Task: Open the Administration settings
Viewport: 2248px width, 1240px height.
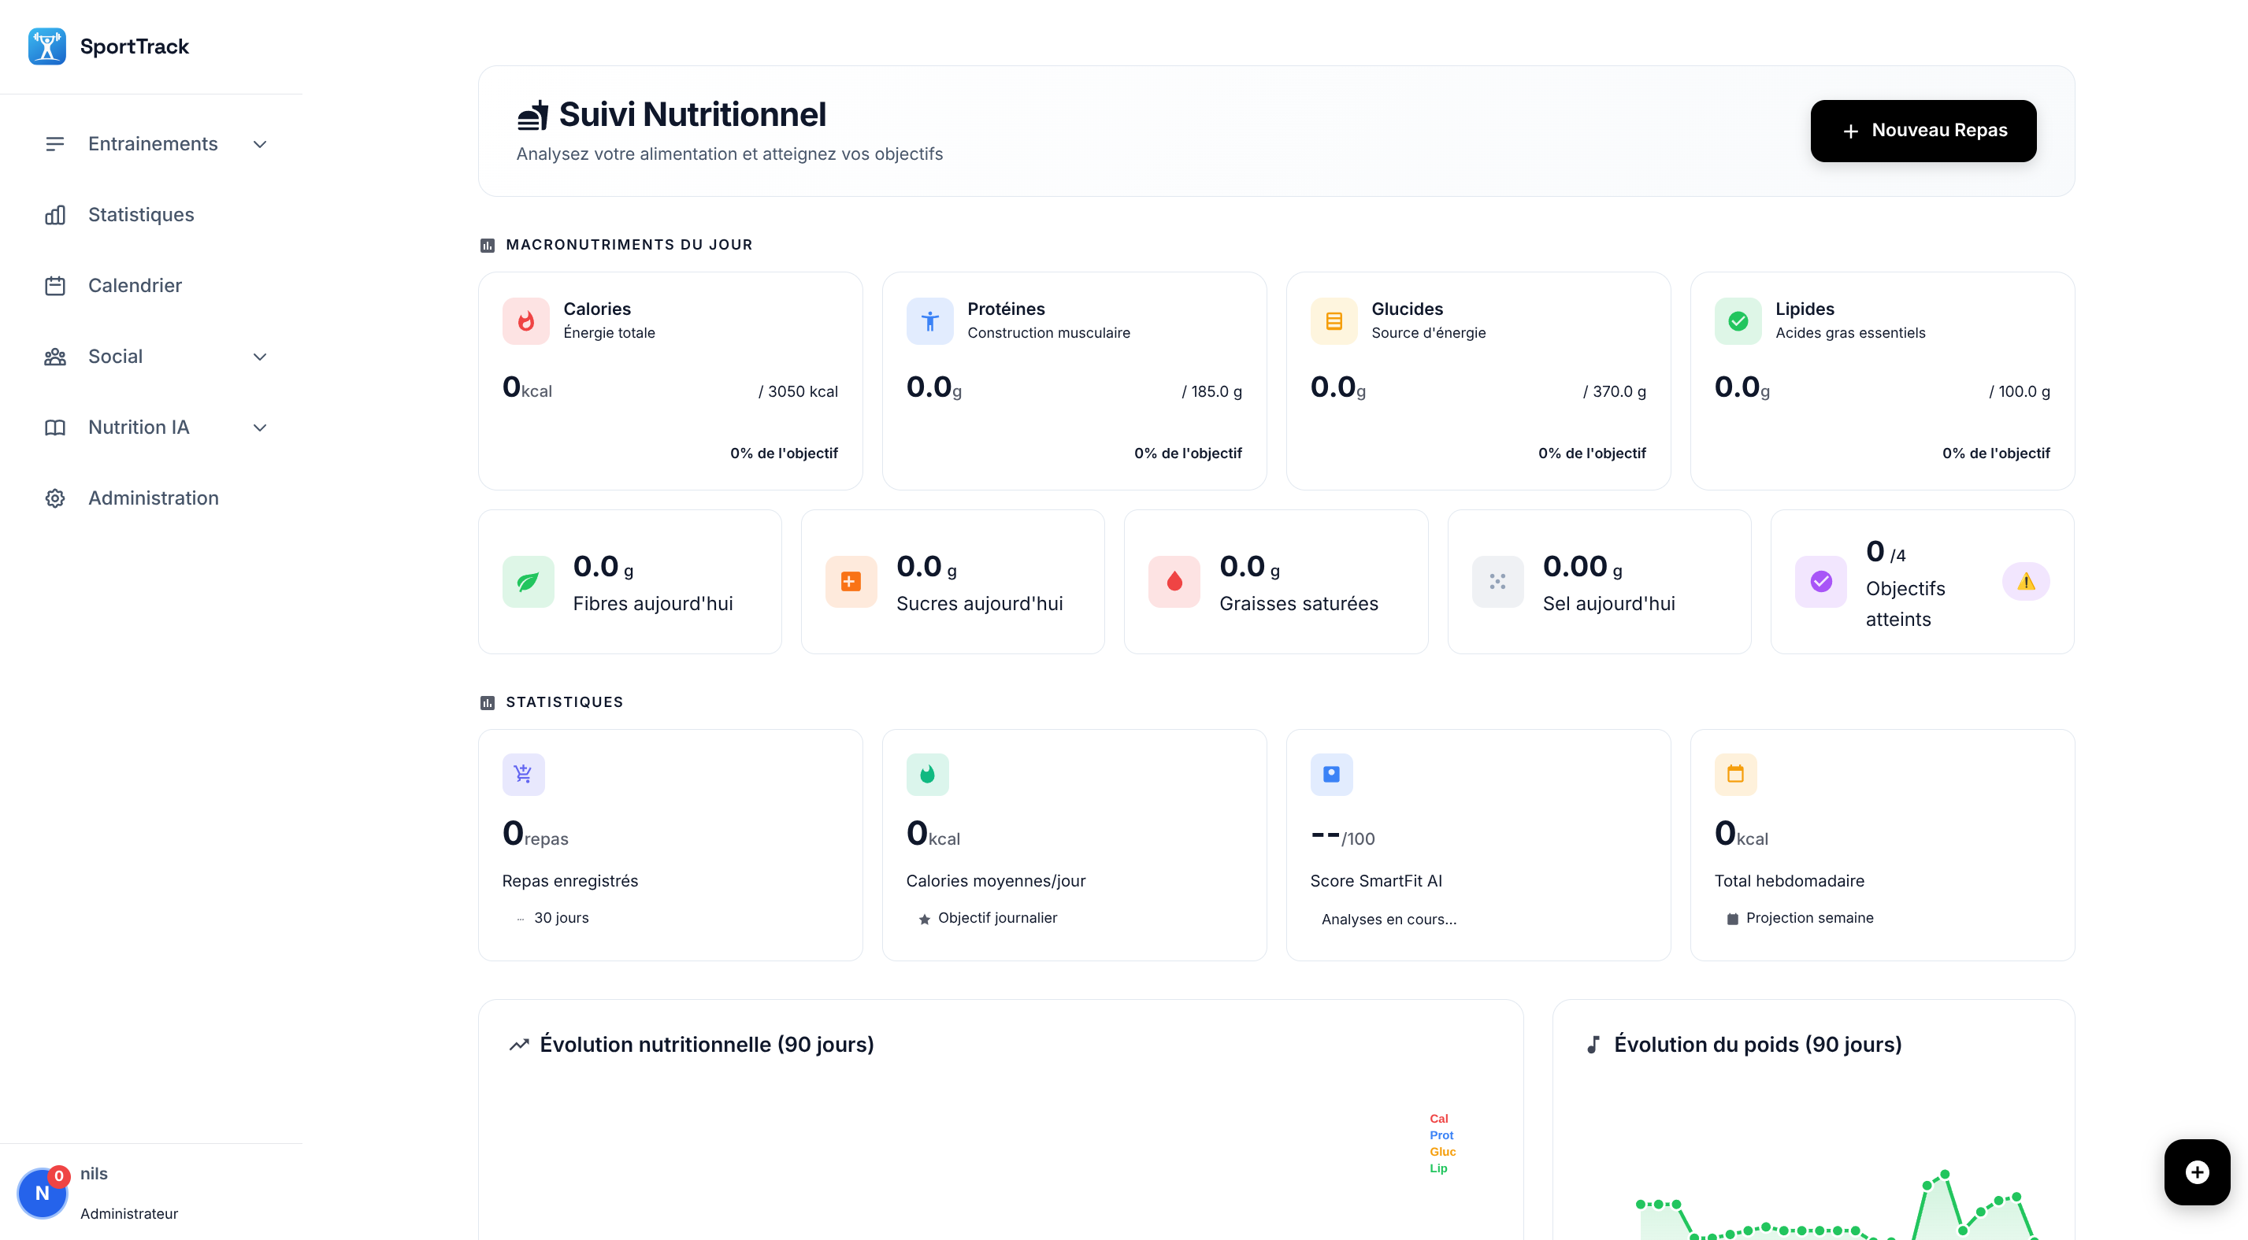Action: pos(153,497)
